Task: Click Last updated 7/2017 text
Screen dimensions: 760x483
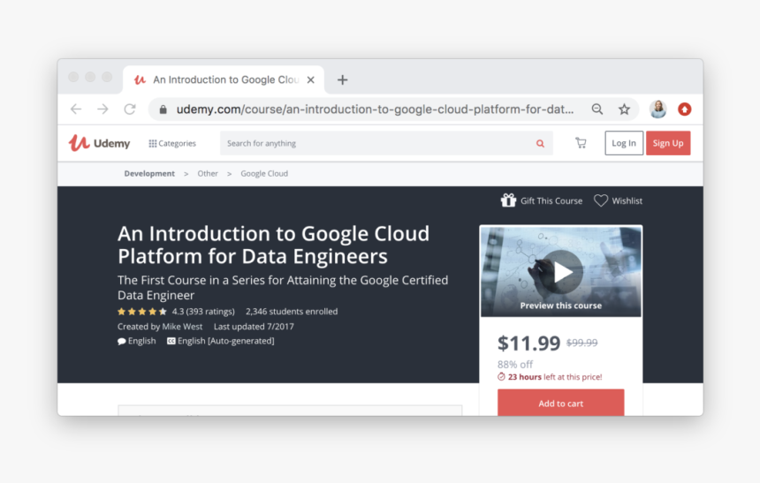Action: pyautogui.click(x=254, y=327)
